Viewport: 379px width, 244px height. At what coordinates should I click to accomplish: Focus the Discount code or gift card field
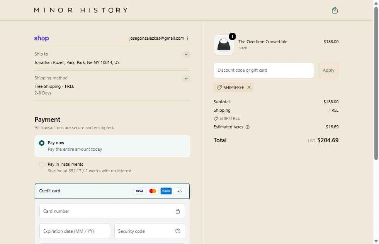coord(264,71)
